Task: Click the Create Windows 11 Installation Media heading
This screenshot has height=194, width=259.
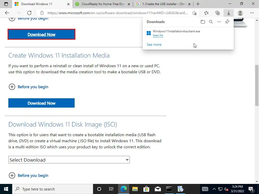Action: (x=59, y=55)
